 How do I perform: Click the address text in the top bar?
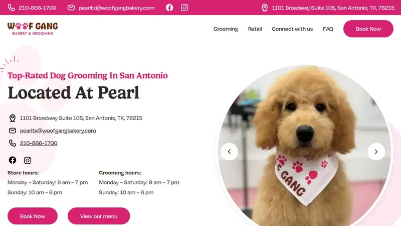pos(333,8)
